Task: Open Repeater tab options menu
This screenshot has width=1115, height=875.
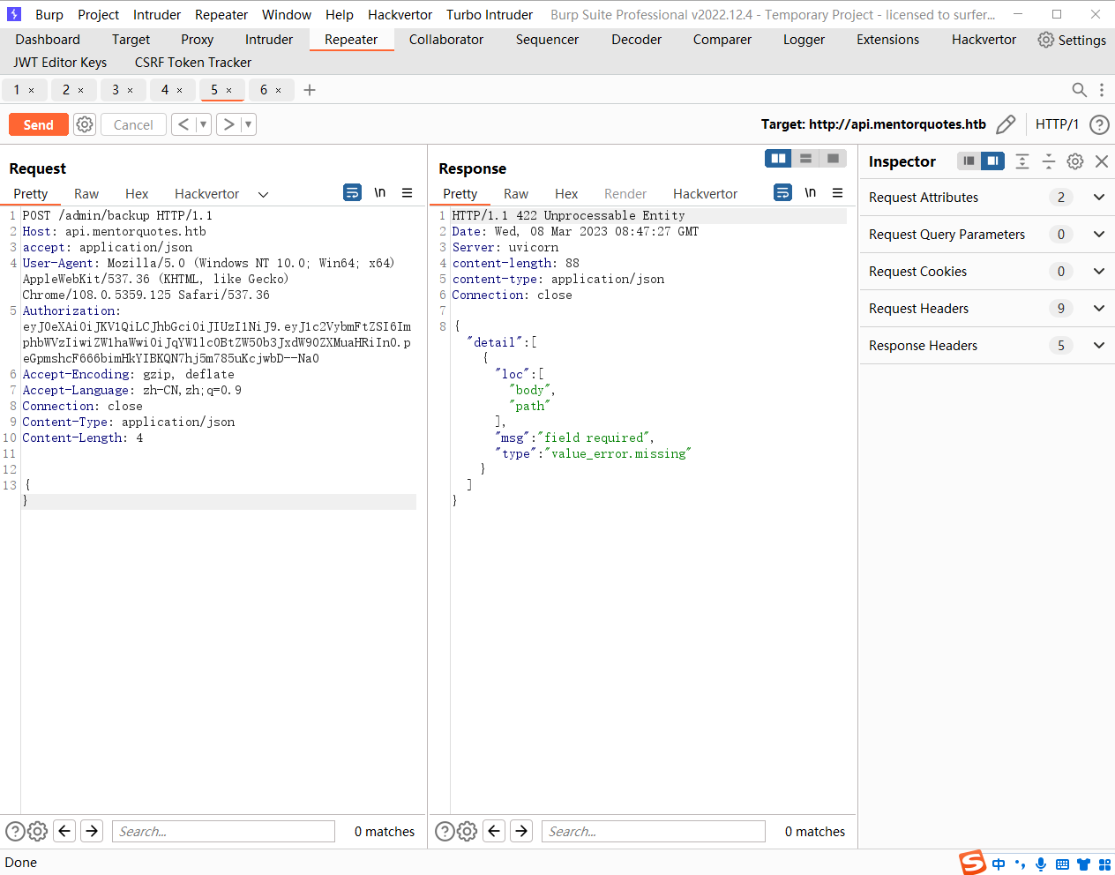Action: point(1102,90)
